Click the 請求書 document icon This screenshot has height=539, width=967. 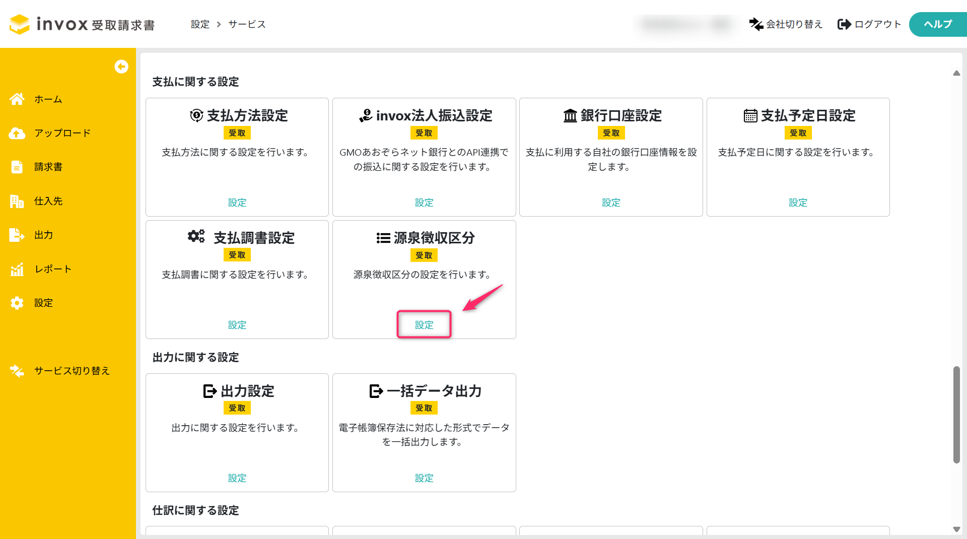pos(17,167)
